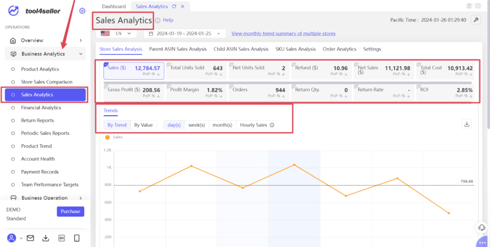Image resolution: width=490 pixels, height=247 pixels.
Task: Switch chart to By Value
Action: coord(144,125)
